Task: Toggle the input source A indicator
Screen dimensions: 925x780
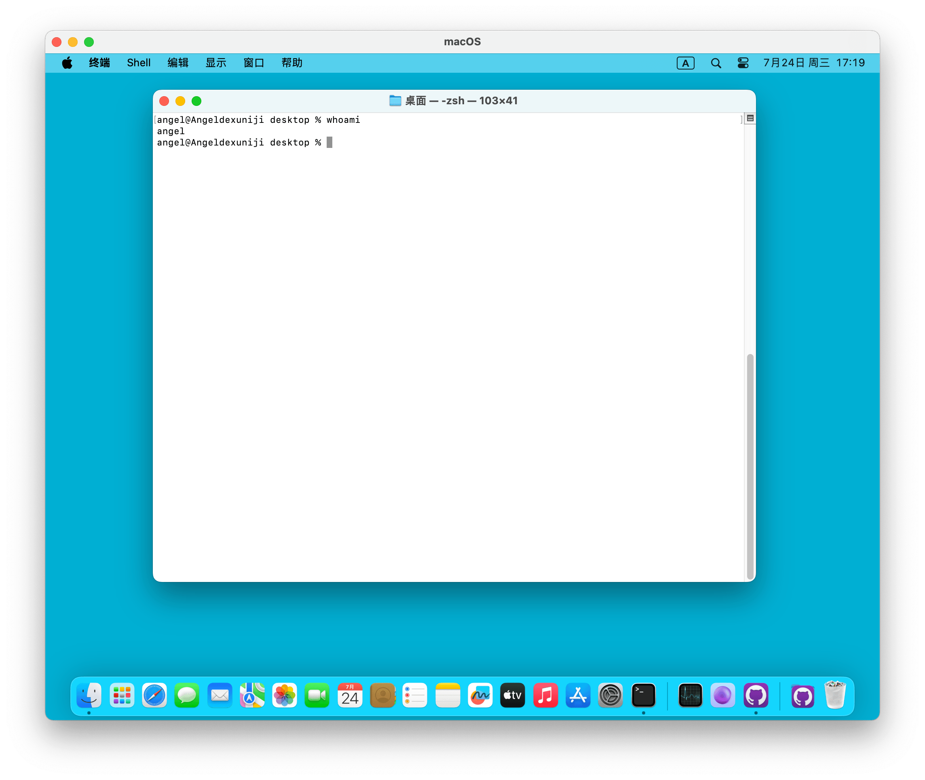Action: 685,63
